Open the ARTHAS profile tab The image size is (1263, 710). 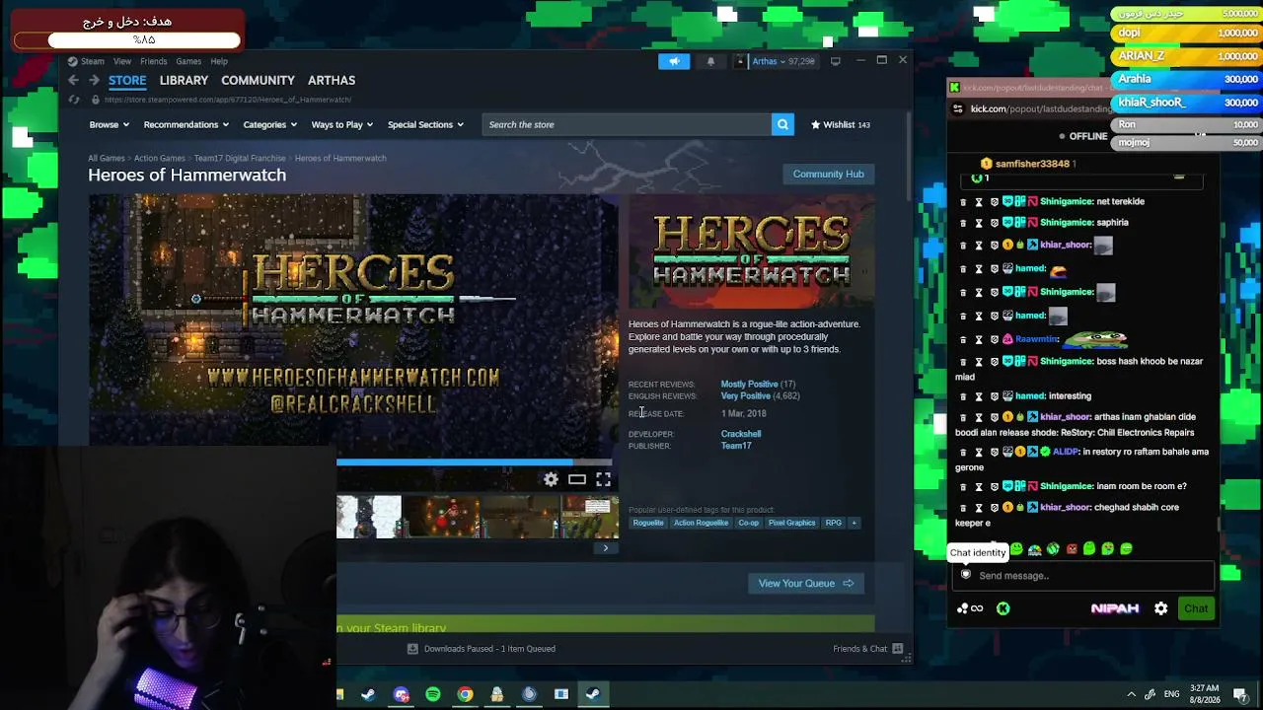point(332,80)
